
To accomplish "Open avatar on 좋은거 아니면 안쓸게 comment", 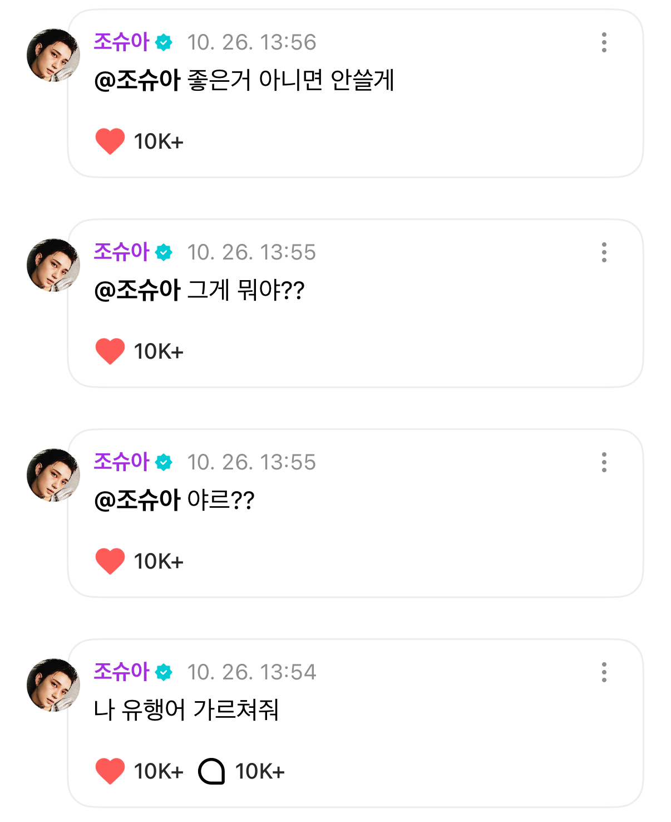I will coord(53,55).
